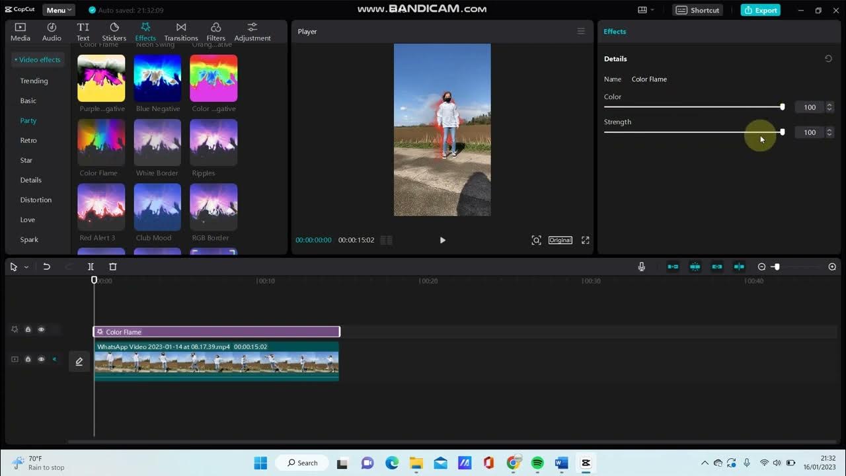Hide the Color Flame effect track
This screenshot has height=476, width=846.
(41, 329)
